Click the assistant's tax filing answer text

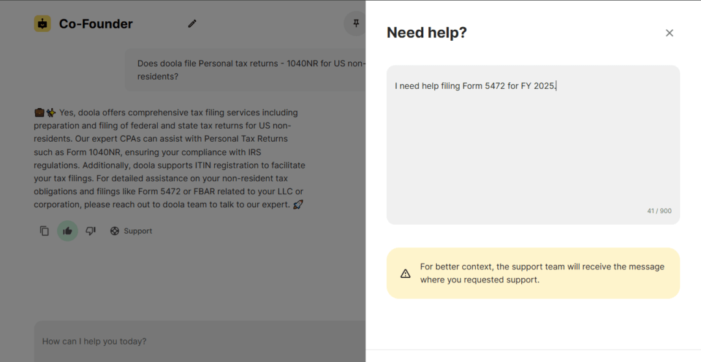[169, 159]
